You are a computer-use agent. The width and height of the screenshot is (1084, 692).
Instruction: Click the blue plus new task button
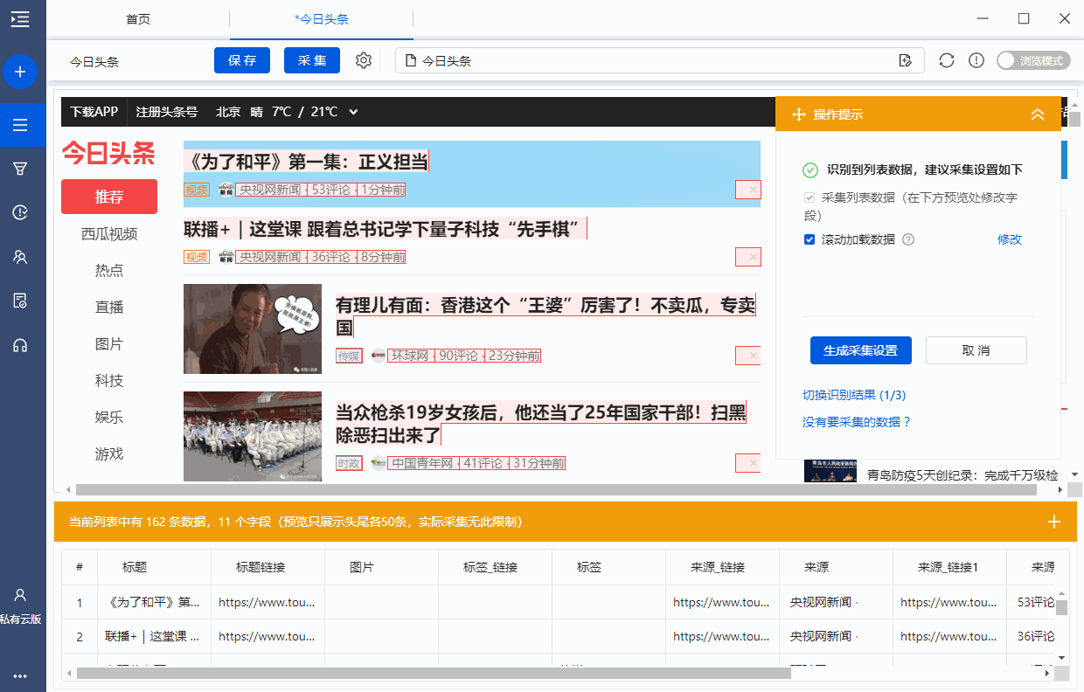[x=20, y=72]
